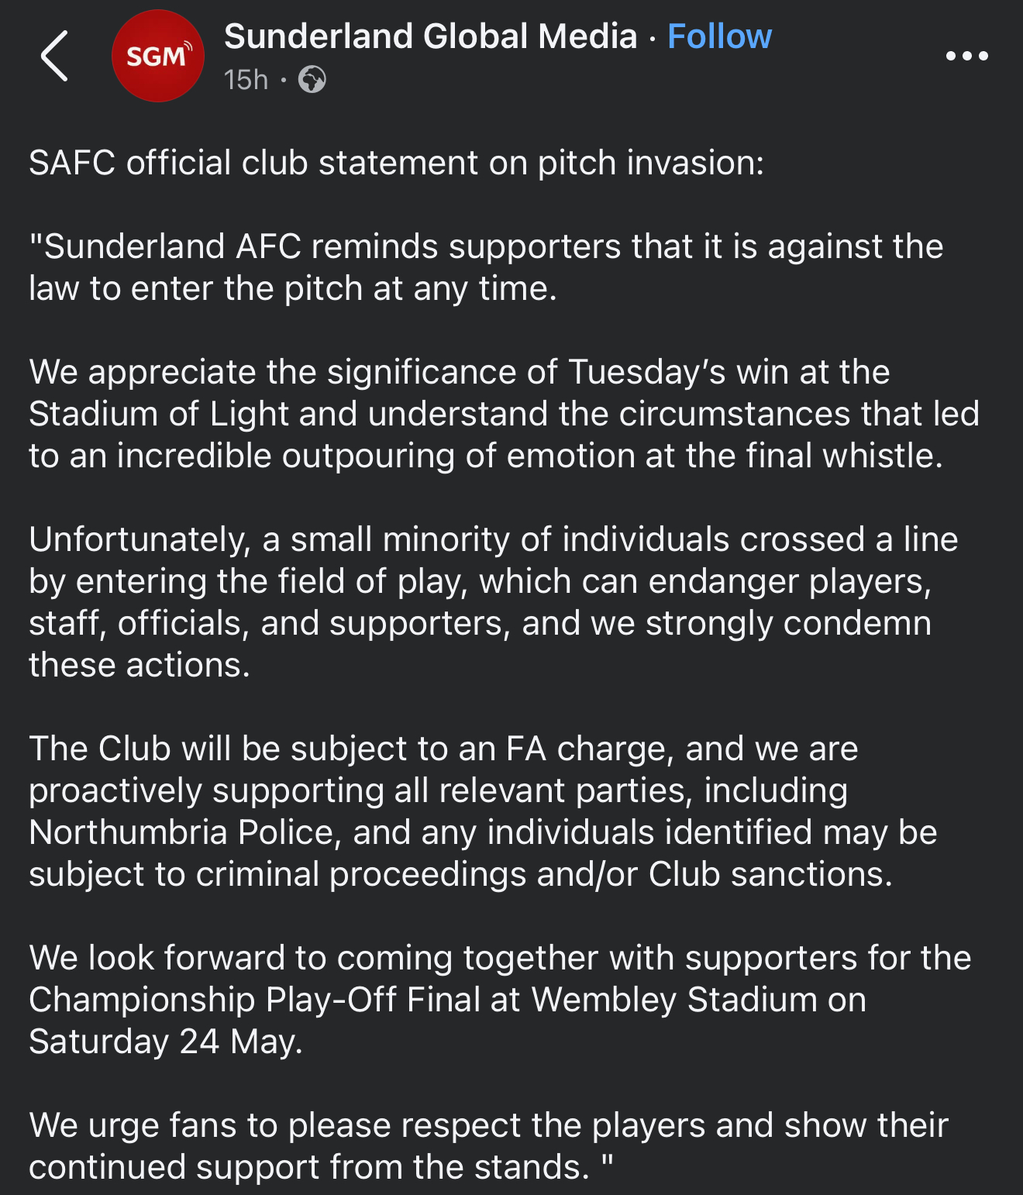Tap the words 'Northumbria Police' in the post
The height and width of the screenshot is (1195, 1023).
click(x=181, y=832)
